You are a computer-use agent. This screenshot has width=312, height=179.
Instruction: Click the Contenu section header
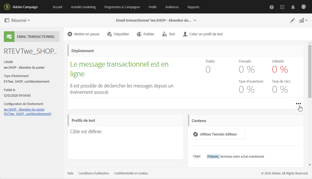[246, 121]
